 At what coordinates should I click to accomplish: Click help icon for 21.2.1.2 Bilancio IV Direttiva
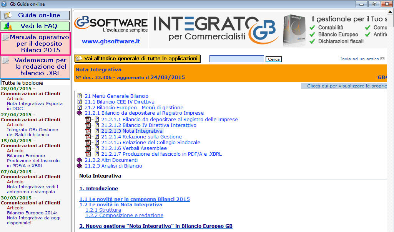[97, 125]
